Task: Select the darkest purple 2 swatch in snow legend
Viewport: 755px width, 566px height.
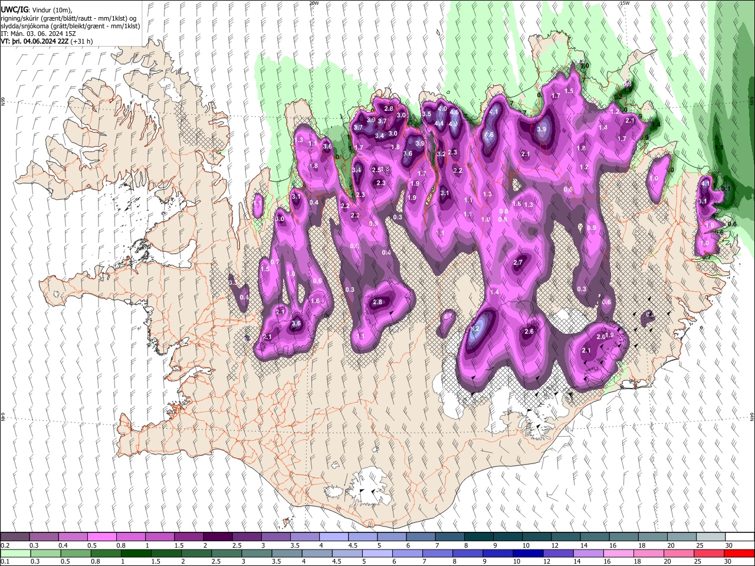Action: [x=218, y=537]
